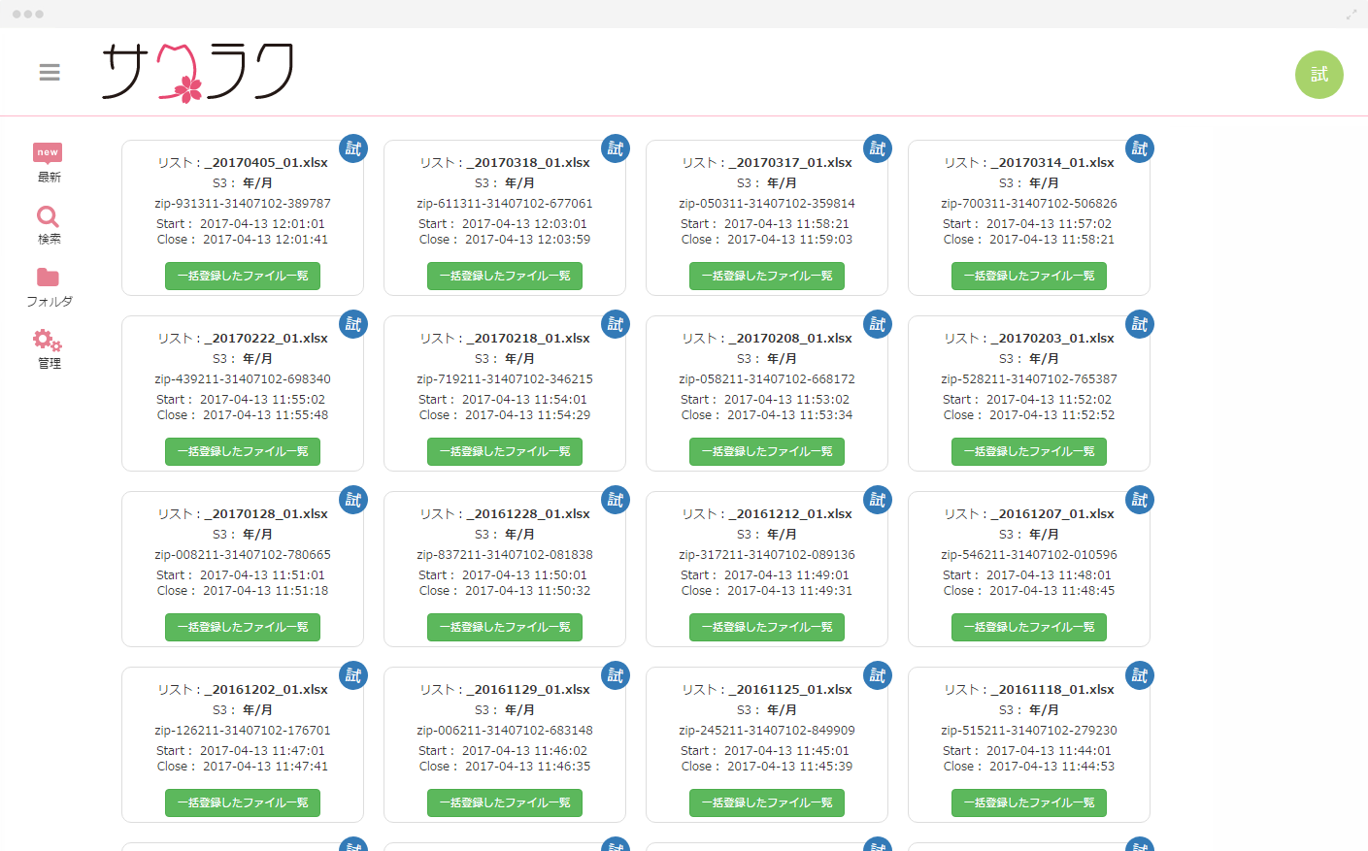Open the 検索 search sidebar item
Screen dimensions: 1368x851
tap(49, 225)
